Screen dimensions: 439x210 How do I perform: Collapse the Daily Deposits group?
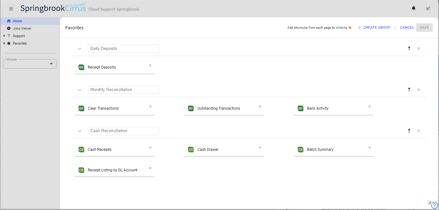80,49
